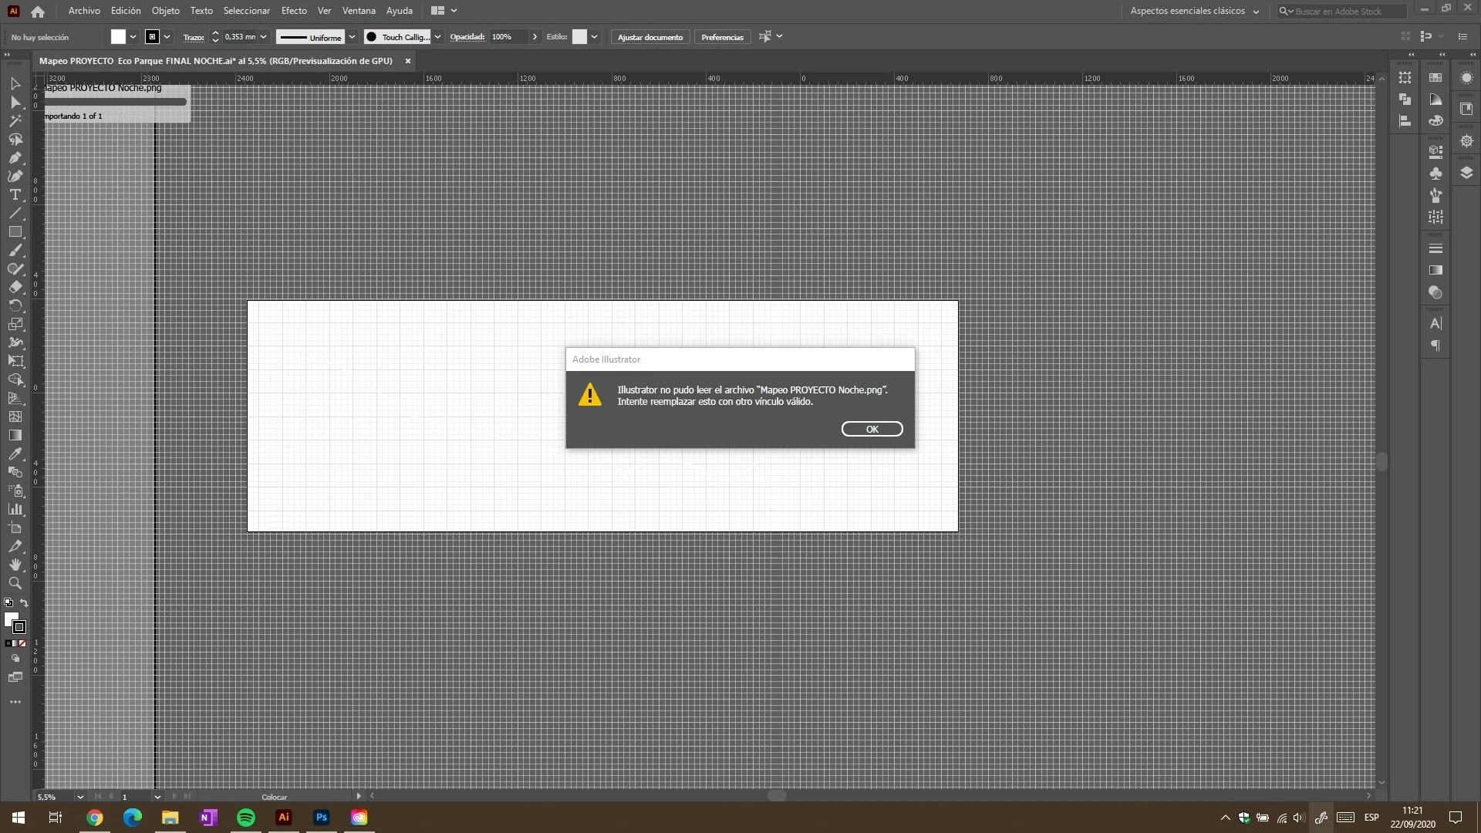Select the Magic Wand tool
Screen dimensions: 1481x833
(15, 120)
